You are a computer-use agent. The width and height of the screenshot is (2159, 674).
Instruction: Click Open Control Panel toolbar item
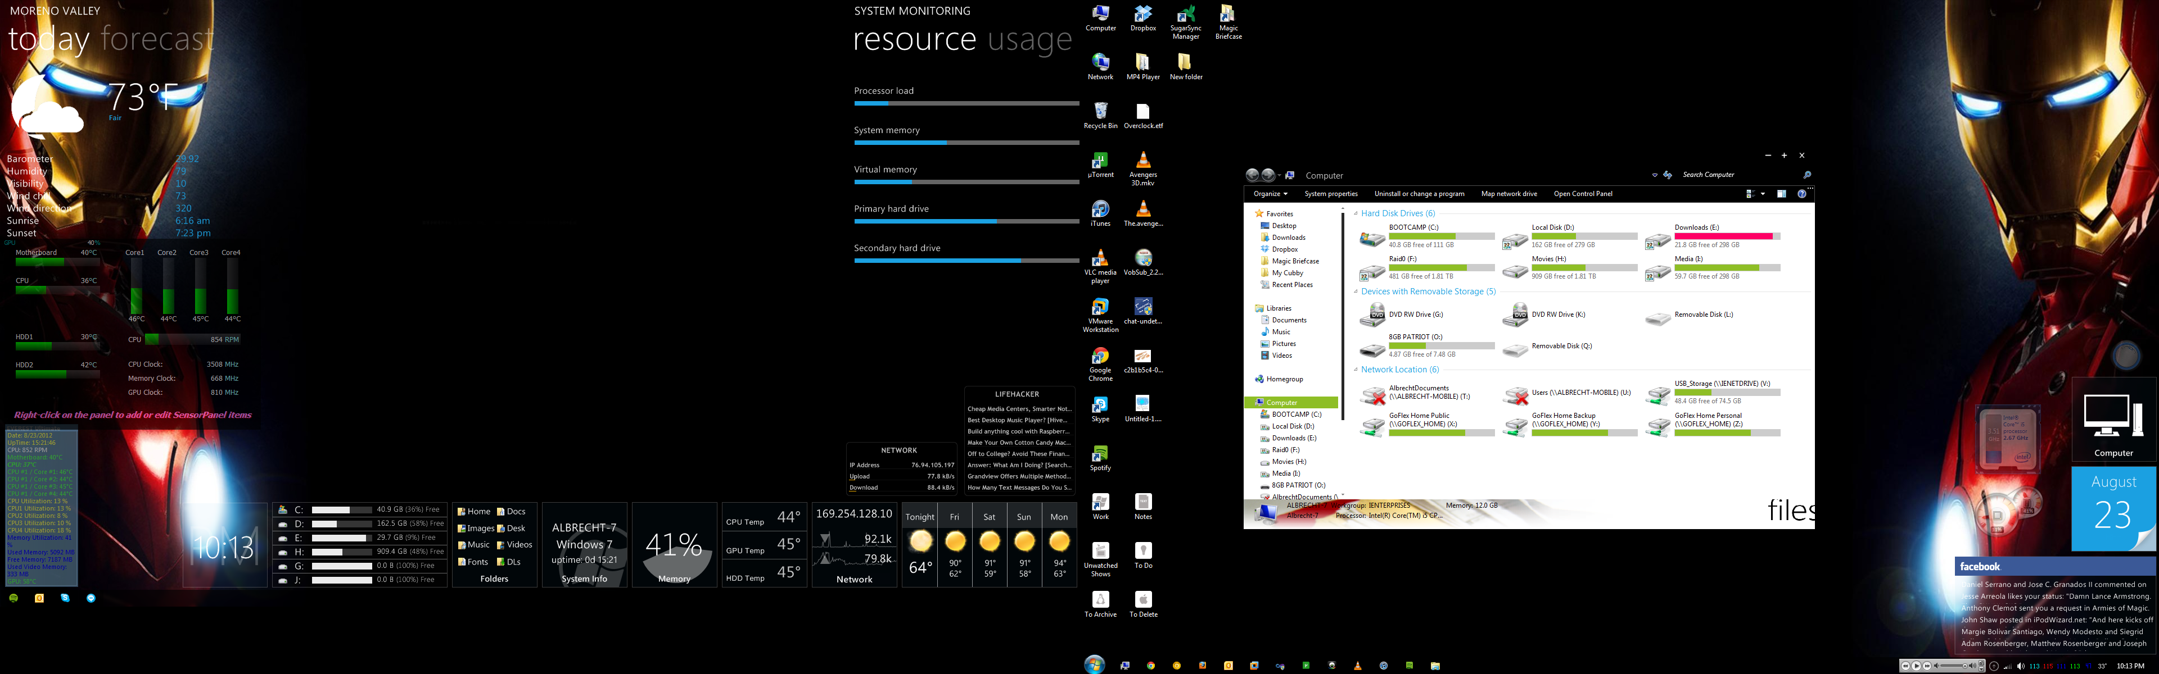1582,193
